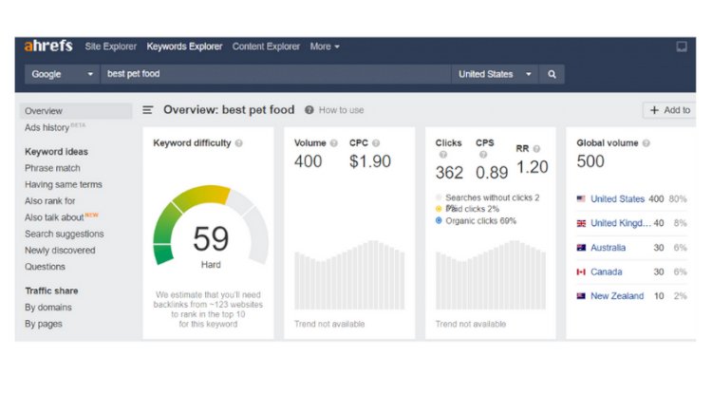
Task: Open Canada country link
Action: pyautogui.click(x=607, y=272)
